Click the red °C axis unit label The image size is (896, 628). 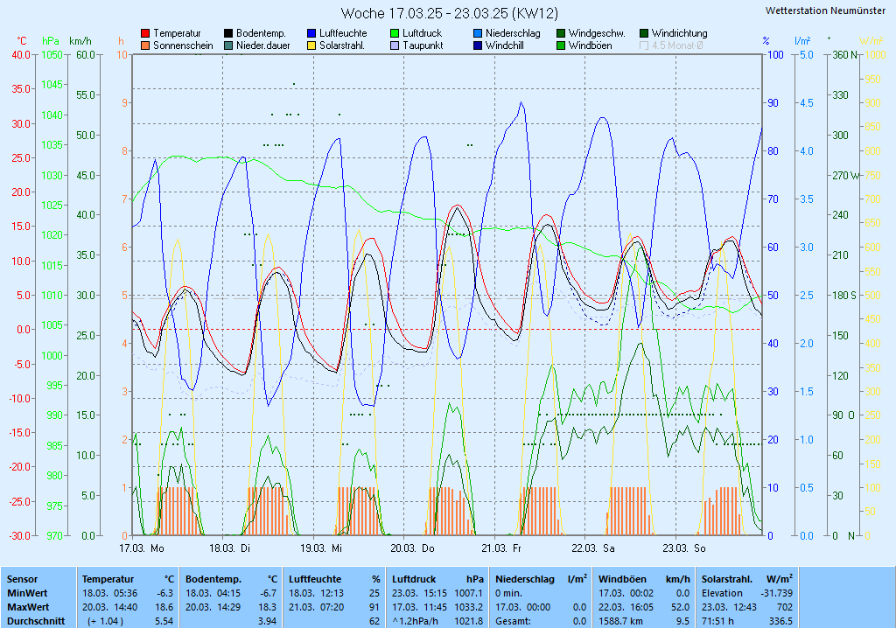[21, 41]
